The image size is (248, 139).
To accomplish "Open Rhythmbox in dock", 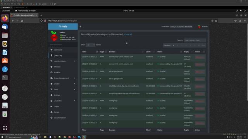I will pos(5,44).
